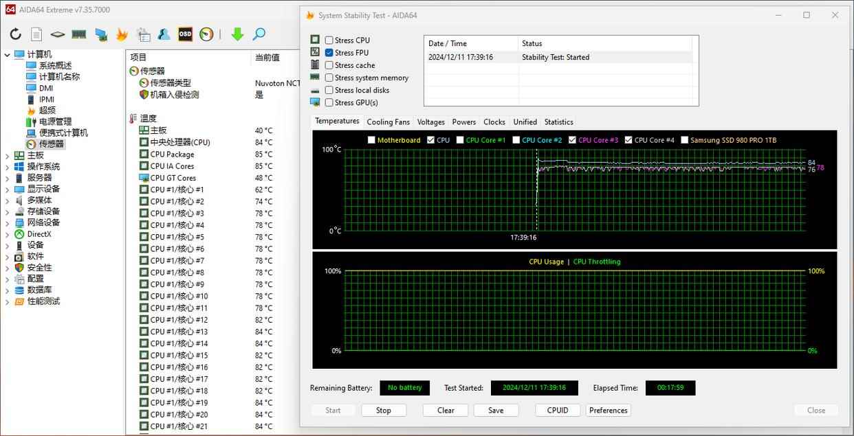Expand the DirectX tree node
The width and height of the screenshot is (854, 436).
pyautogui.click(x=8, y=234)
